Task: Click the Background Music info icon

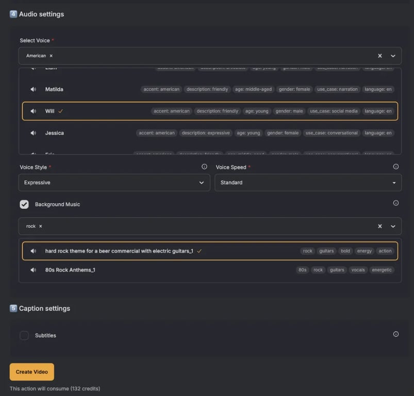Action: pyautogui.click(x=396, y=203)
